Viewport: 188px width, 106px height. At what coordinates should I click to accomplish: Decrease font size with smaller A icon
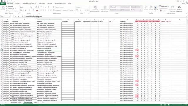[x=38, y=7]
